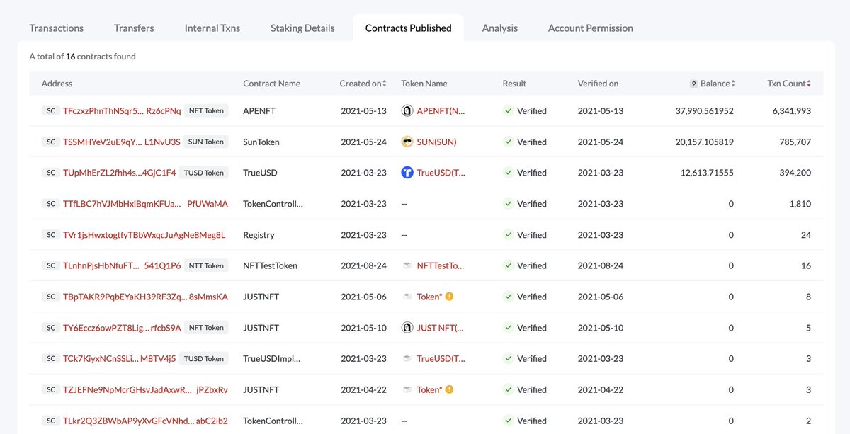
Task: Open TokenController address TTfLBC7hVJMbHxiBqmKFUa
Action: tap(145, 204)
